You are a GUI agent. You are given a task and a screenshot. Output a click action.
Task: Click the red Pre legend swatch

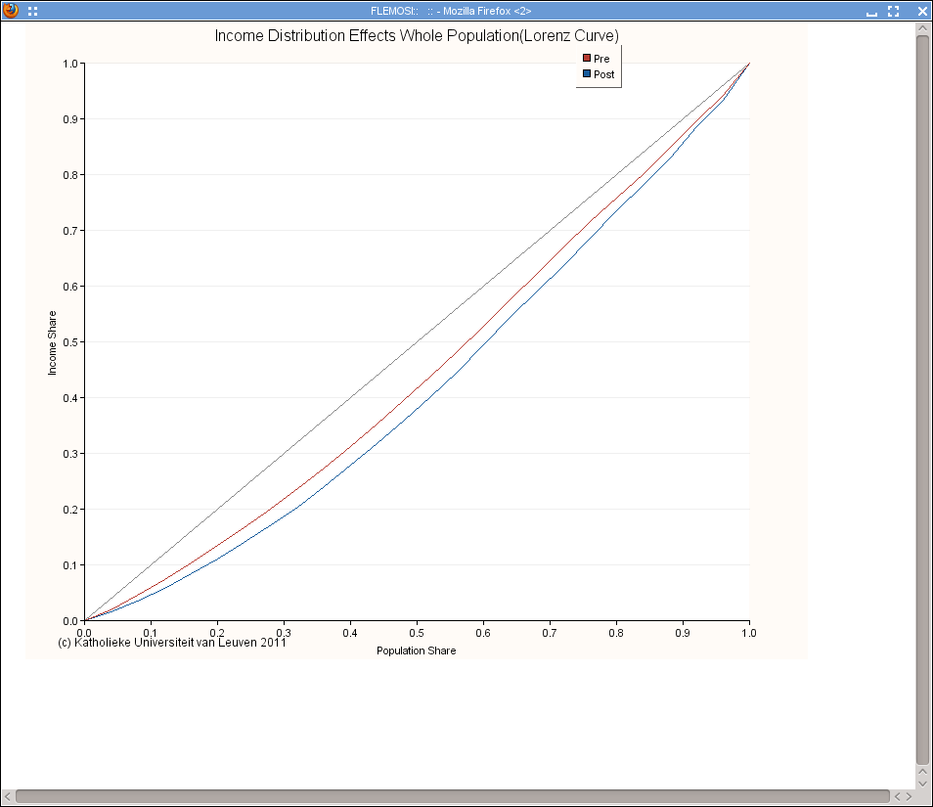pos(587,59)
